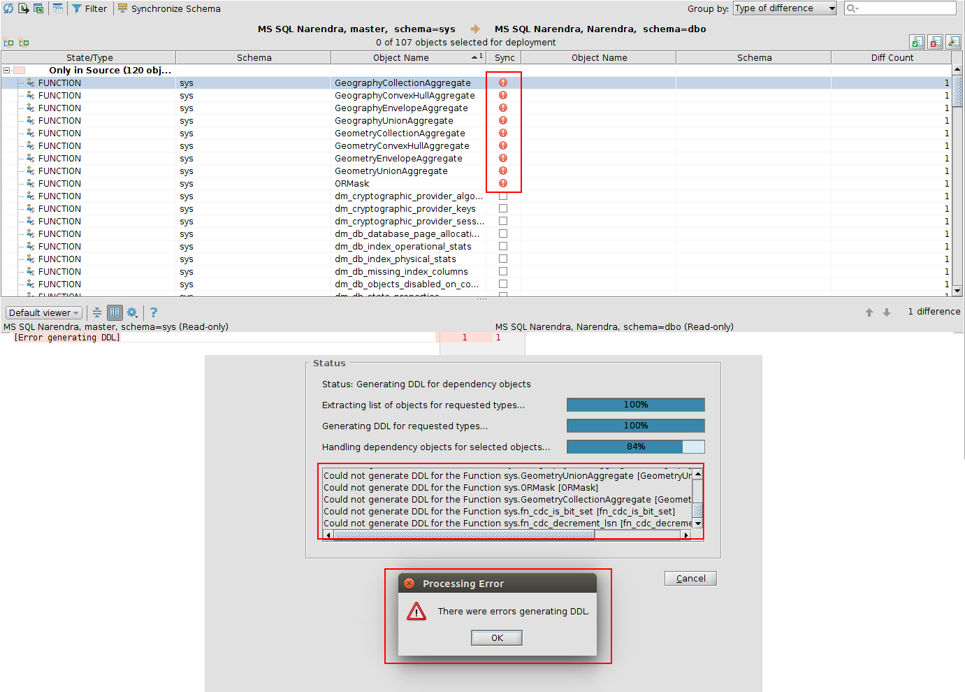Open the diff settings gear icon
The height and width of the screenshot is (692, 965).
point(132,312)
